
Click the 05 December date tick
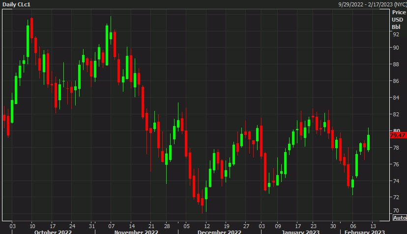click(x=187, y=226)
